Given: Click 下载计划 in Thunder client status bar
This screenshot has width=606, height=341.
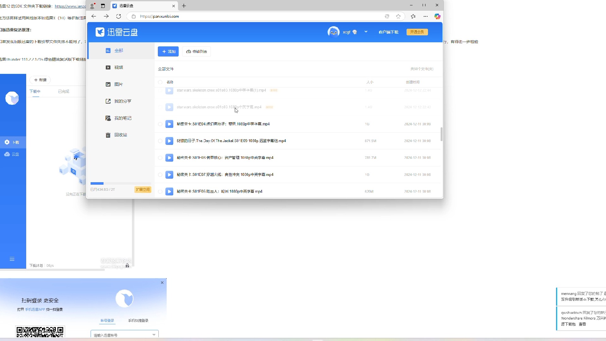Looking at the screenshot, I should [36, 266].
